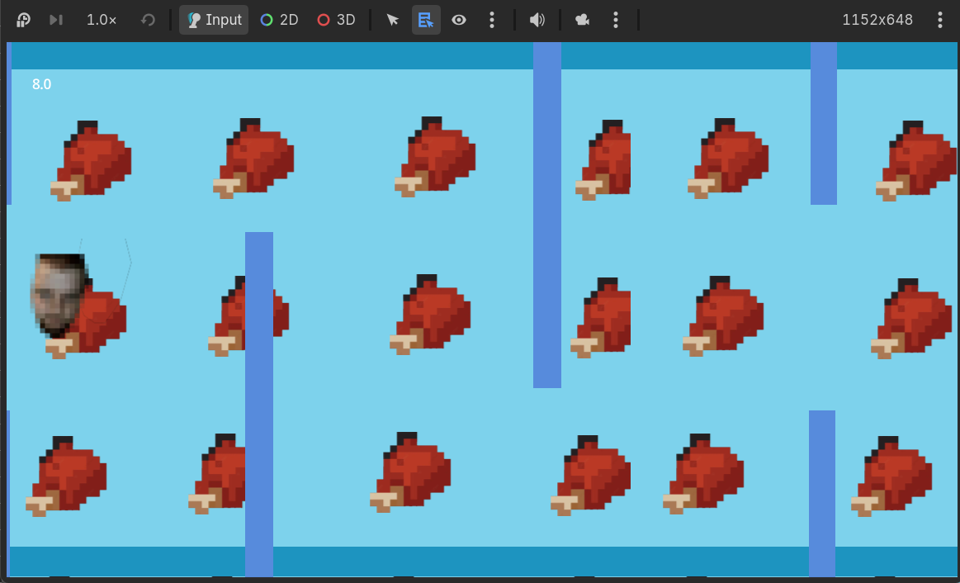The width and height of the screenshot is (960, 583).
Task: Activate the list-select nodes tool
Action: click(x=426, y=20)
